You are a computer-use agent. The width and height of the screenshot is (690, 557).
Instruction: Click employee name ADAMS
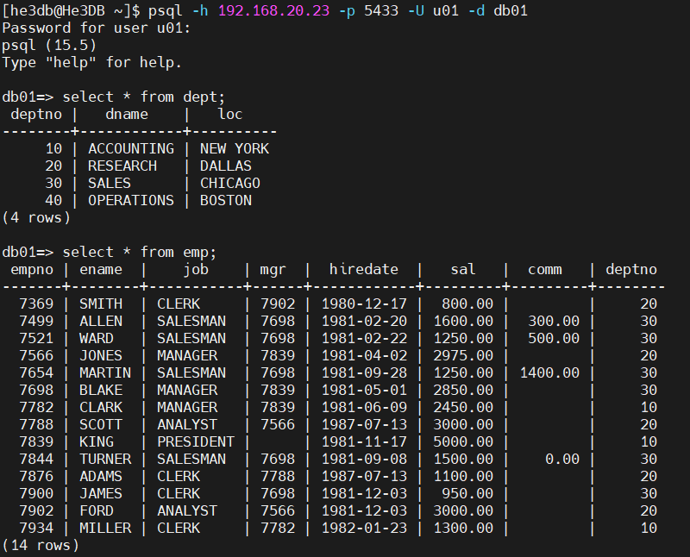click(x=101, y=476)
